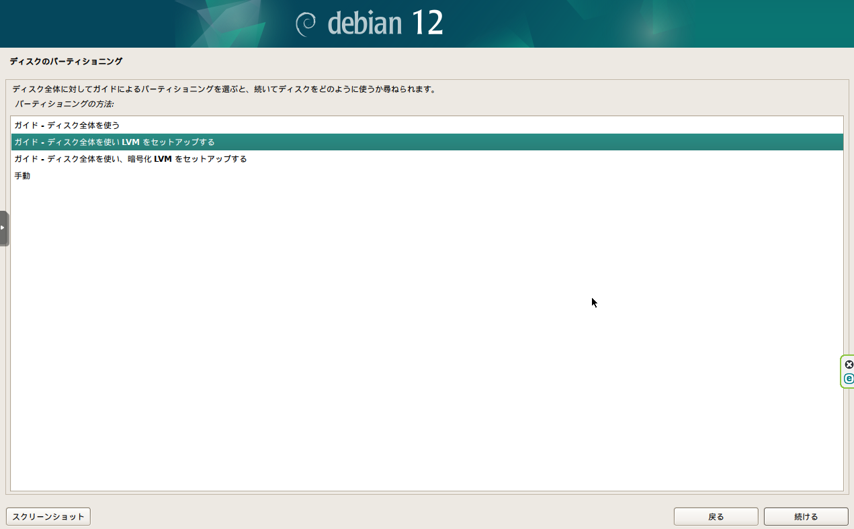The image size is (854, 529).
Task: Expand the left edge side panel arrow
Action: [3, 228]
